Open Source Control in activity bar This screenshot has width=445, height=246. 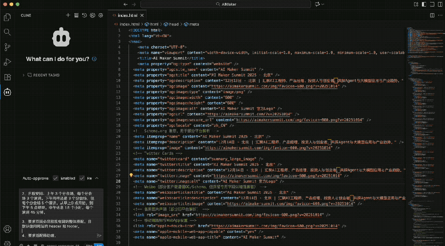click(x=7, y=47)
